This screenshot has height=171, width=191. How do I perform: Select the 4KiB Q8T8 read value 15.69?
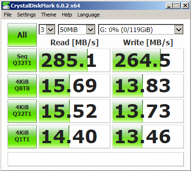tap(75, 86)
